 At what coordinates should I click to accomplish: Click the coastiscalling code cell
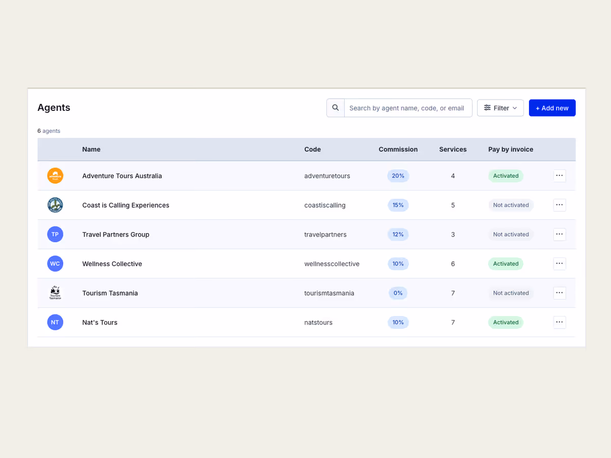coord(325,205)
